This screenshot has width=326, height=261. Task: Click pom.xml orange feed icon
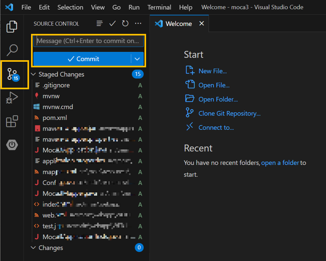pyautogui.click(x=37, y=118)
